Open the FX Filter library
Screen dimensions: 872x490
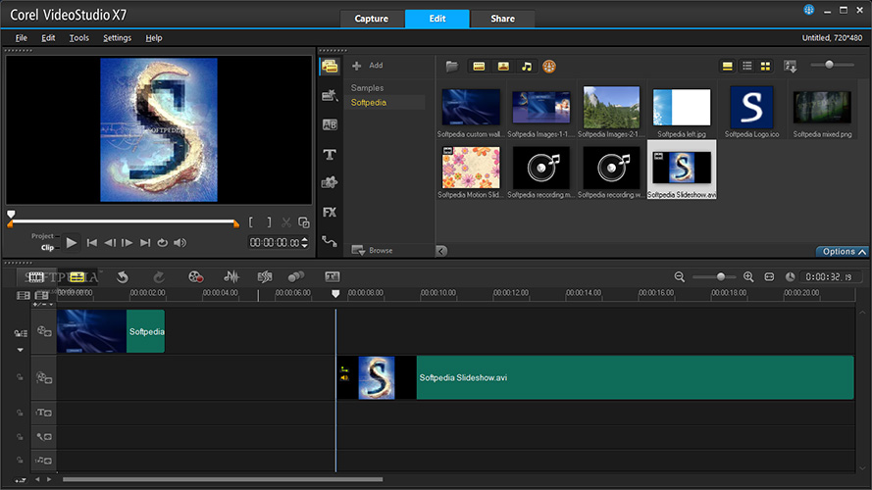tap(330, 212)
